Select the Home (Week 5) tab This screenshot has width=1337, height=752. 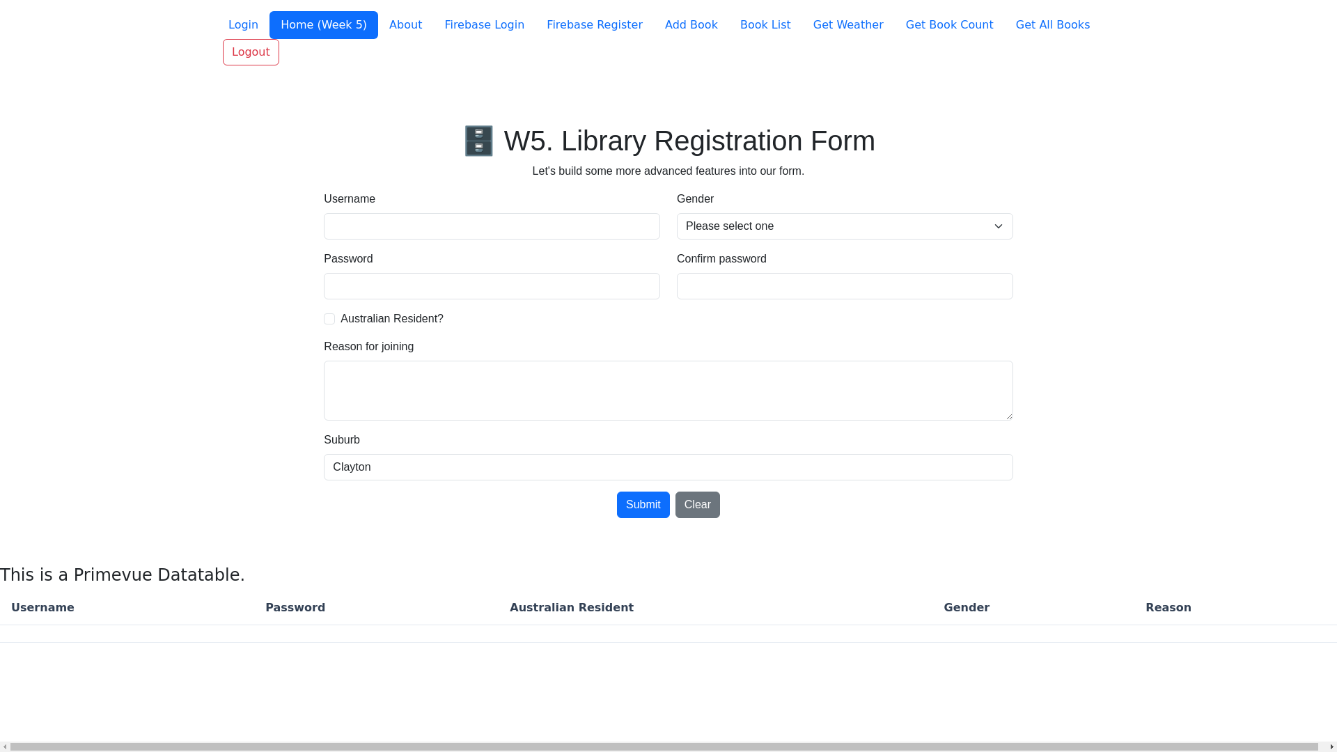coord(324,25)
